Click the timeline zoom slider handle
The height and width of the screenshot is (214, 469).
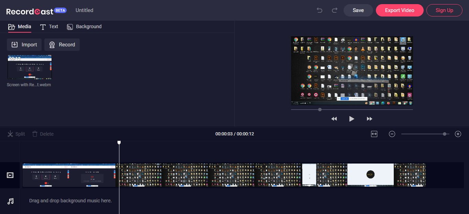tap(445, 134)
